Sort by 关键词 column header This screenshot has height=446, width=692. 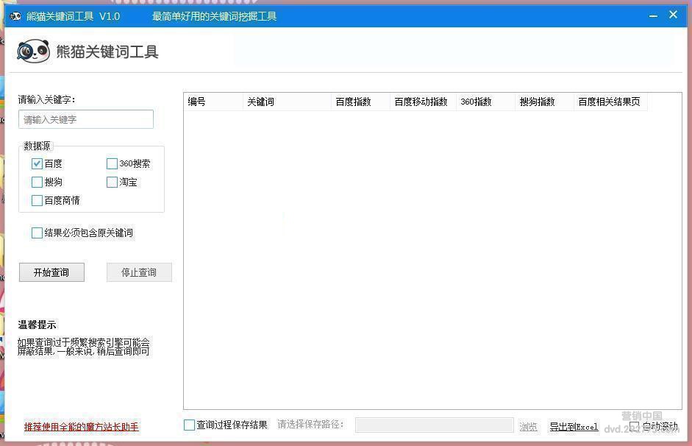(287, 102)
